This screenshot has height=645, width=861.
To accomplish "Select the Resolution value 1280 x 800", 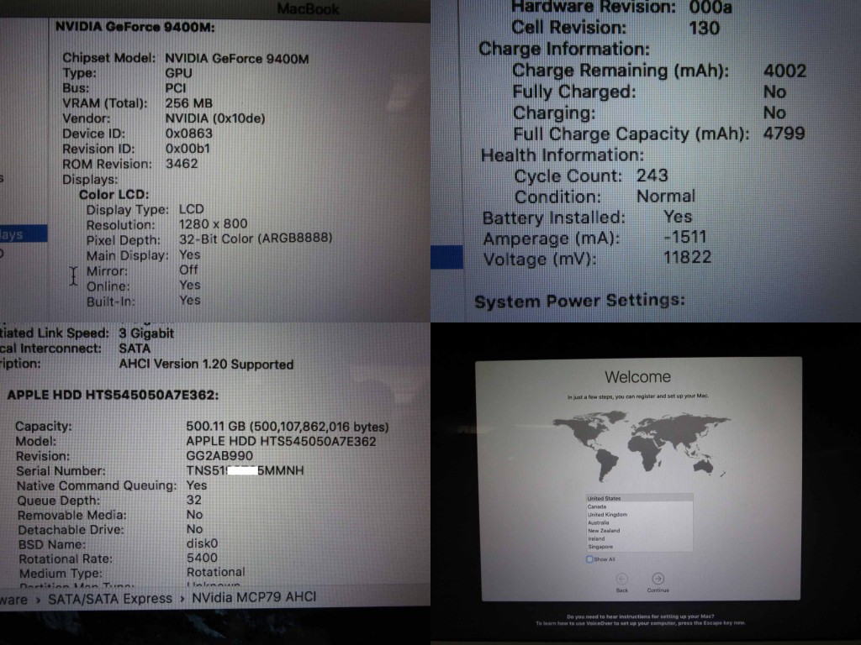I will (213, 223).
